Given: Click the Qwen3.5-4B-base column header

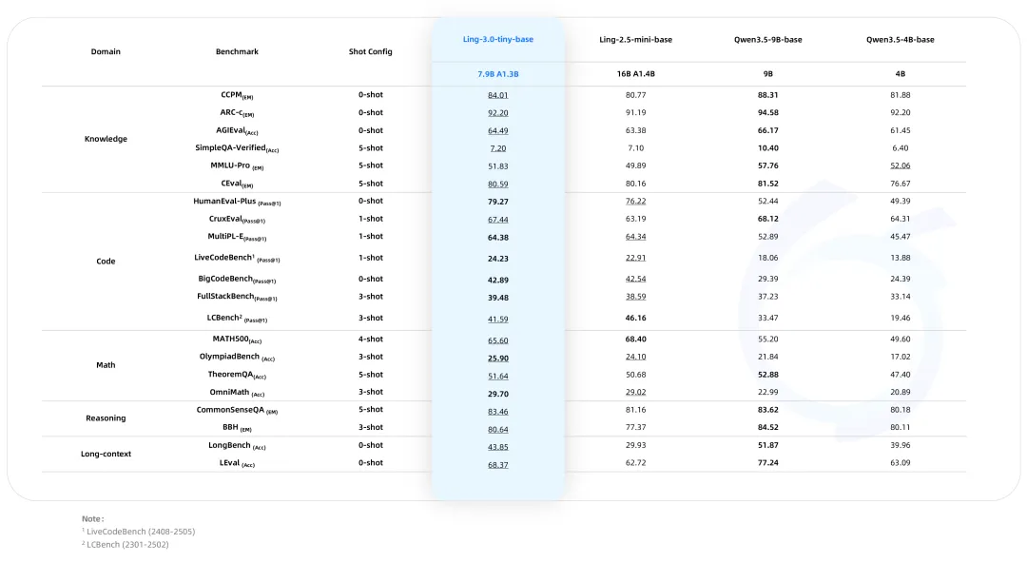Looking at the screenshot, I should click(900, 39).
